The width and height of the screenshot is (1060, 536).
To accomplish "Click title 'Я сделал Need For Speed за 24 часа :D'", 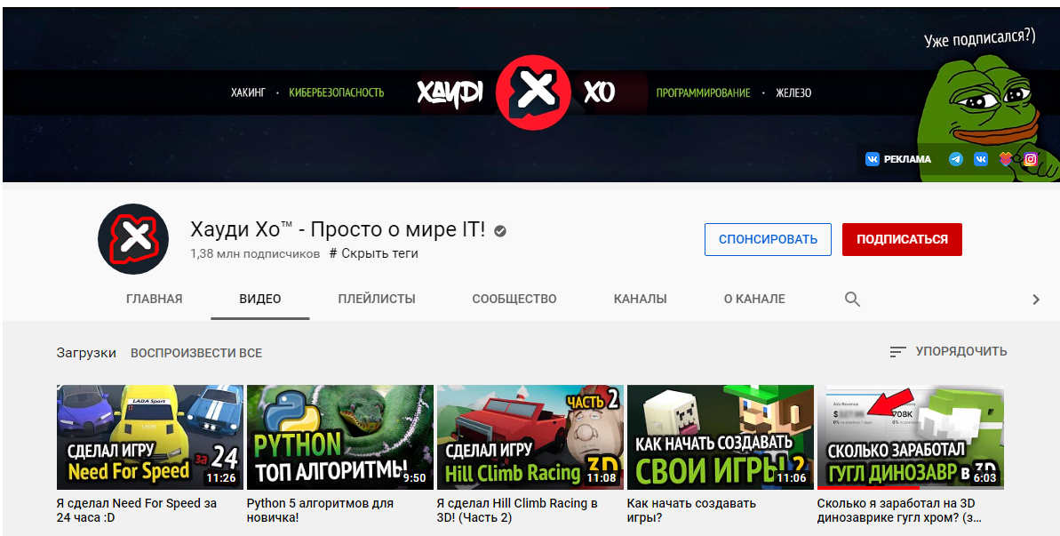I will click(137, 510).
